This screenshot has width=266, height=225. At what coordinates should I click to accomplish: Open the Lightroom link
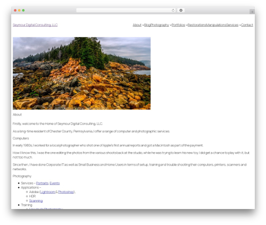point(47,192)
